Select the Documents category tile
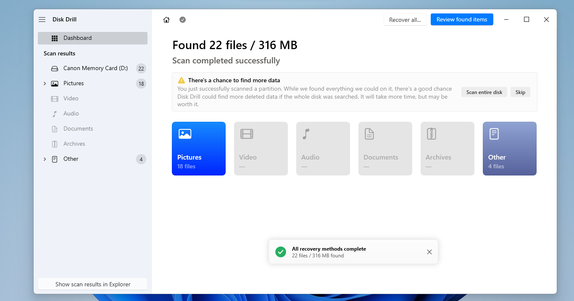This screenshot has width=574, height=301. click(385, 149)
